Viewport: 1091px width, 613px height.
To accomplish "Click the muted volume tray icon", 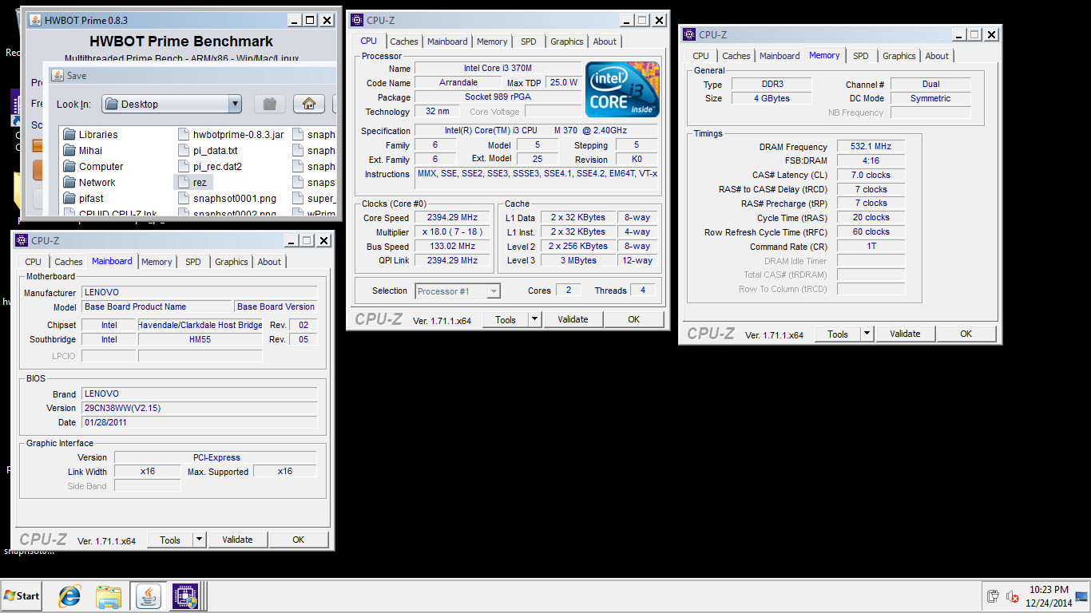I will 1012,596.
